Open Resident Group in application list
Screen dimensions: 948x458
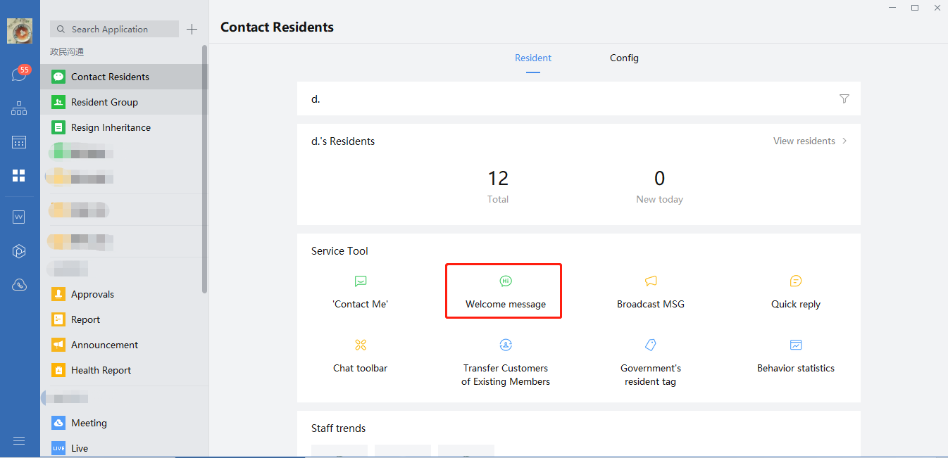[x=104, y=103]
